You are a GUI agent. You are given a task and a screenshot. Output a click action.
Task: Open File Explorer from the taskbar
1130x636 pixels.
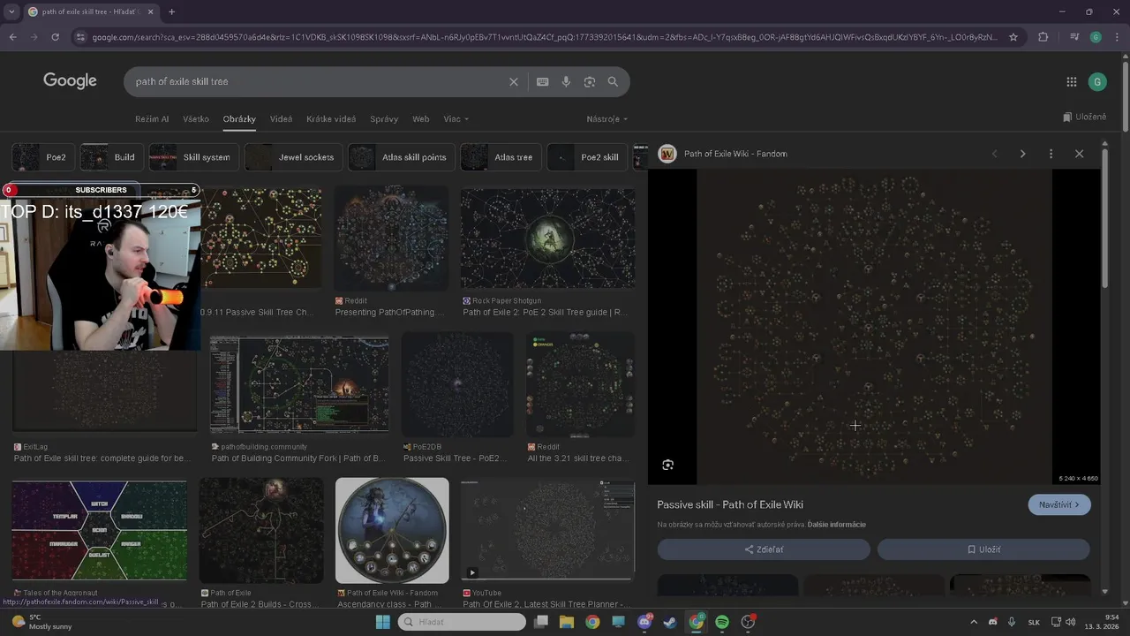(566, 622)
